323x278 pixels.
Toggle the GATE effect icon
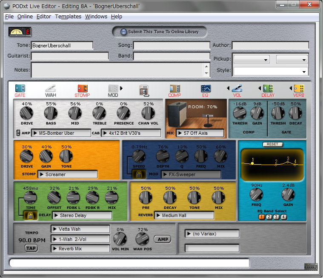point(20,88)
